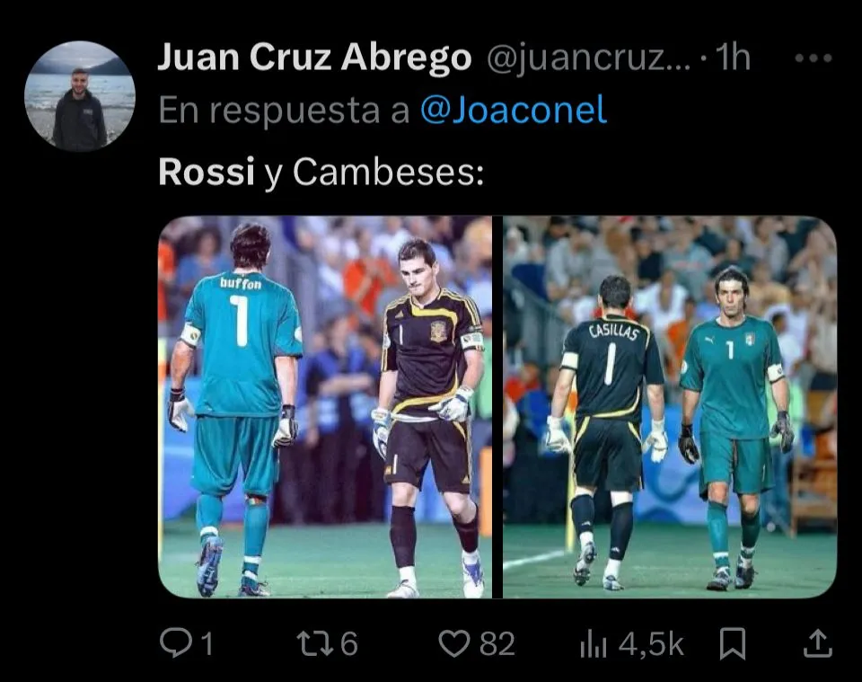Open the view analytics bar chart icon
This screenshot has width=862, height=682.
pyautogui.click(x=594, y=644)
